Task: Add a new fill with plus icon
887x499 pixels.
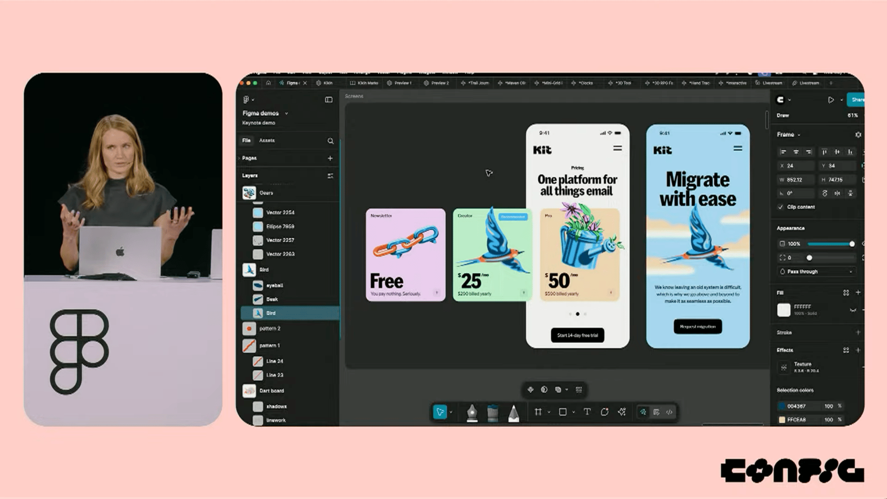Action: tap(858, 292)
